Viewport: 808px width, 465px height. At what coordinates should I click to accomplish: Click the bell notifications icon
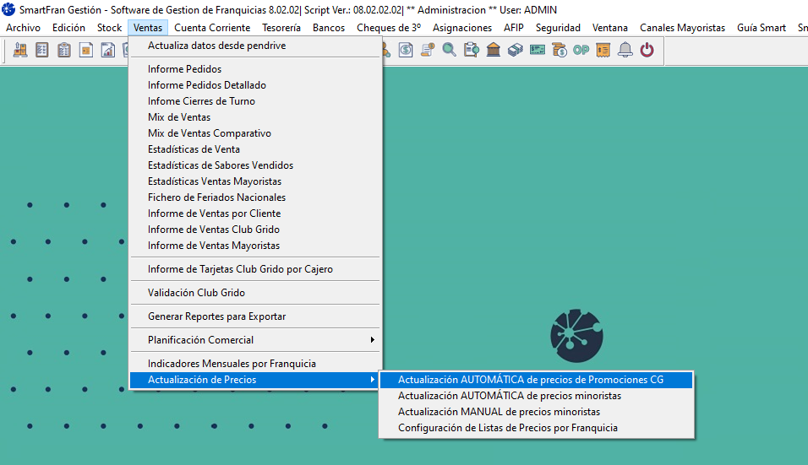tap(625, 50)
